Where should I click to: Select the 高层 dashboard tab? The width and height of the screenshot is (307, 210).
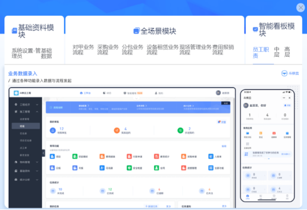(x=287, y=52)
